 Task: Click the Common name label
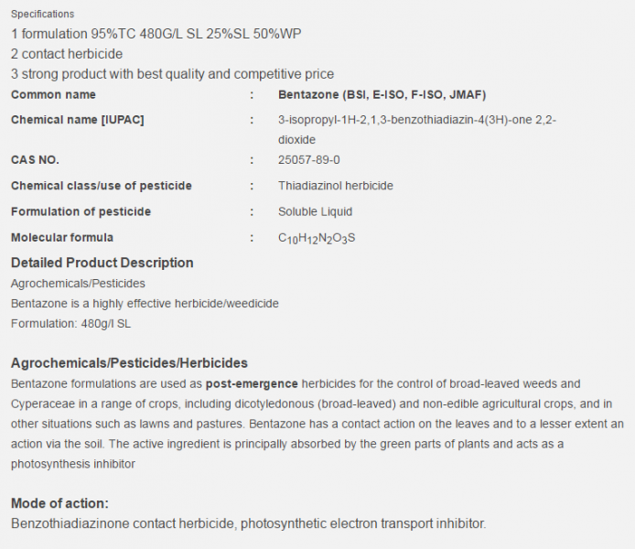pyautogui.click(x=53, y=95)
